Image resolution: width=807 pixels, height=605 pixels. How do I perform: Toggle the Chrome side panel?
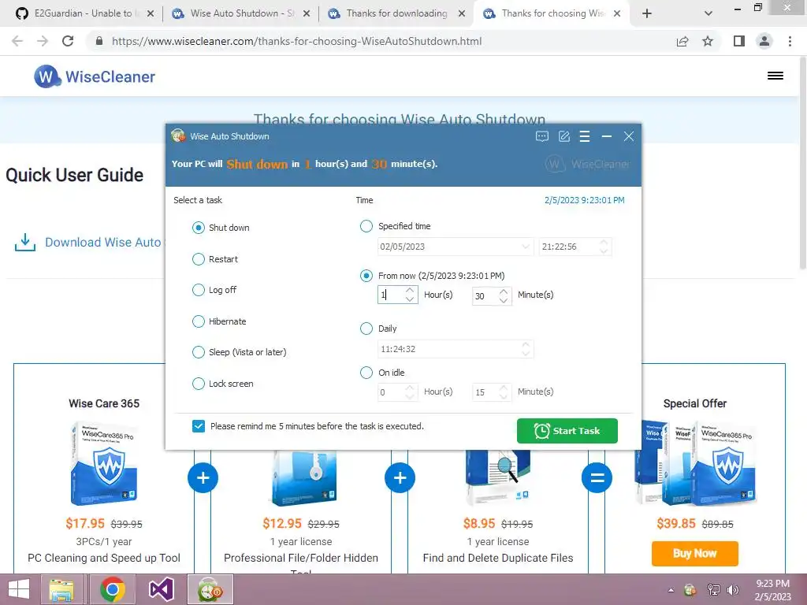click(739, 41)
